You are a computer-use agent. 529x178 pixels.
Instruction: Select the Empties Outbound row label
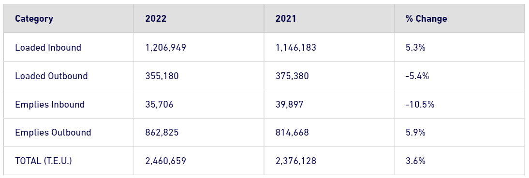(53, 132)
